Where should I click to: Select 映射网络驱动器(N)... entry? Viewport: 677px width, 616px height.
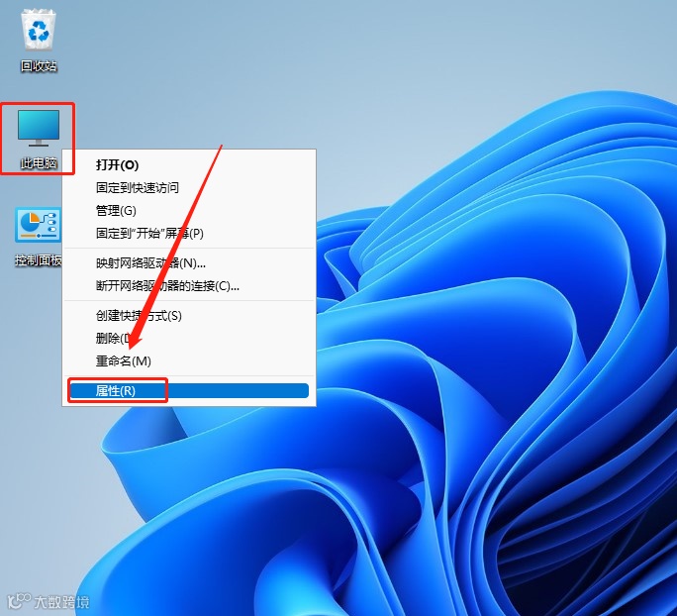pos(189,262)
